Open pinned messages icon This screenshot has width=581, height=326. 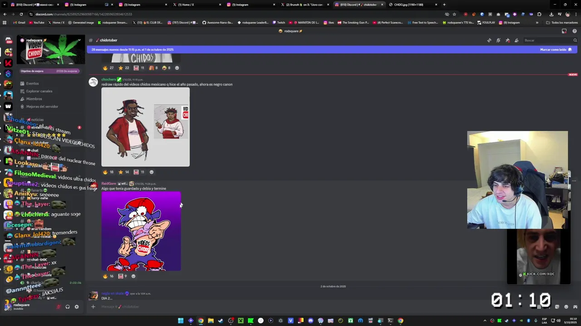pyautogui.click(x=507, y=40)
